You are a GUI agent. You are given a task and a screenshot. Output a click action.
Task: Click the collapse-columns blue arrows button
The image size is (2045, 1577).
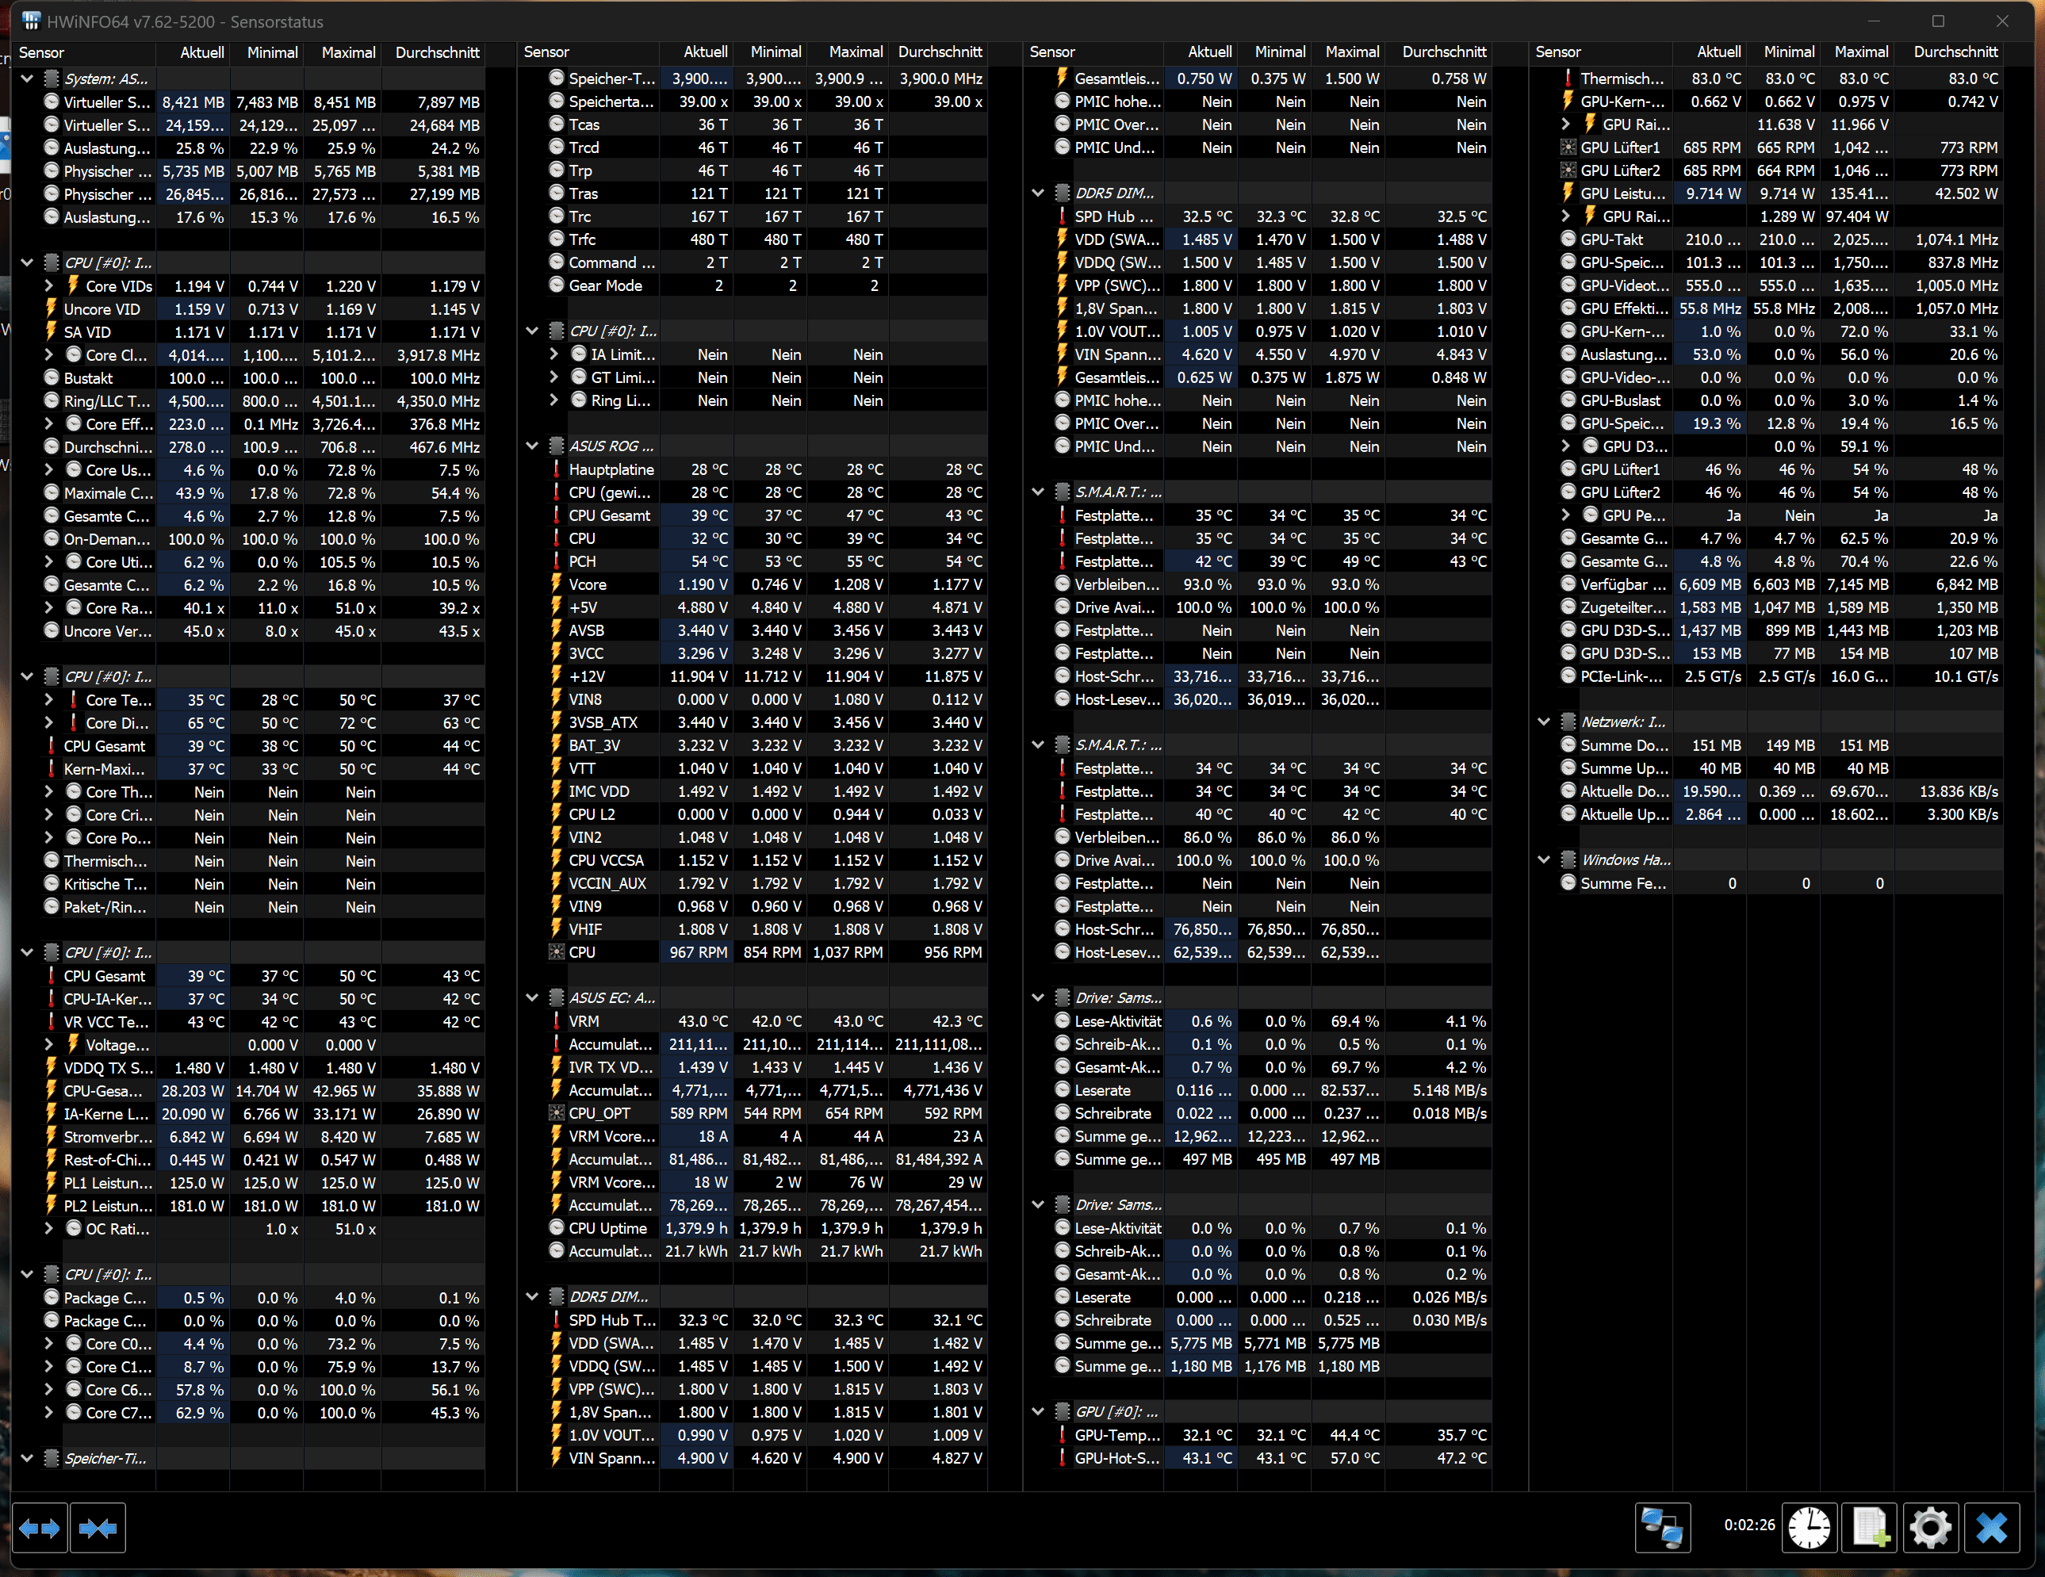coord(98,1529)
